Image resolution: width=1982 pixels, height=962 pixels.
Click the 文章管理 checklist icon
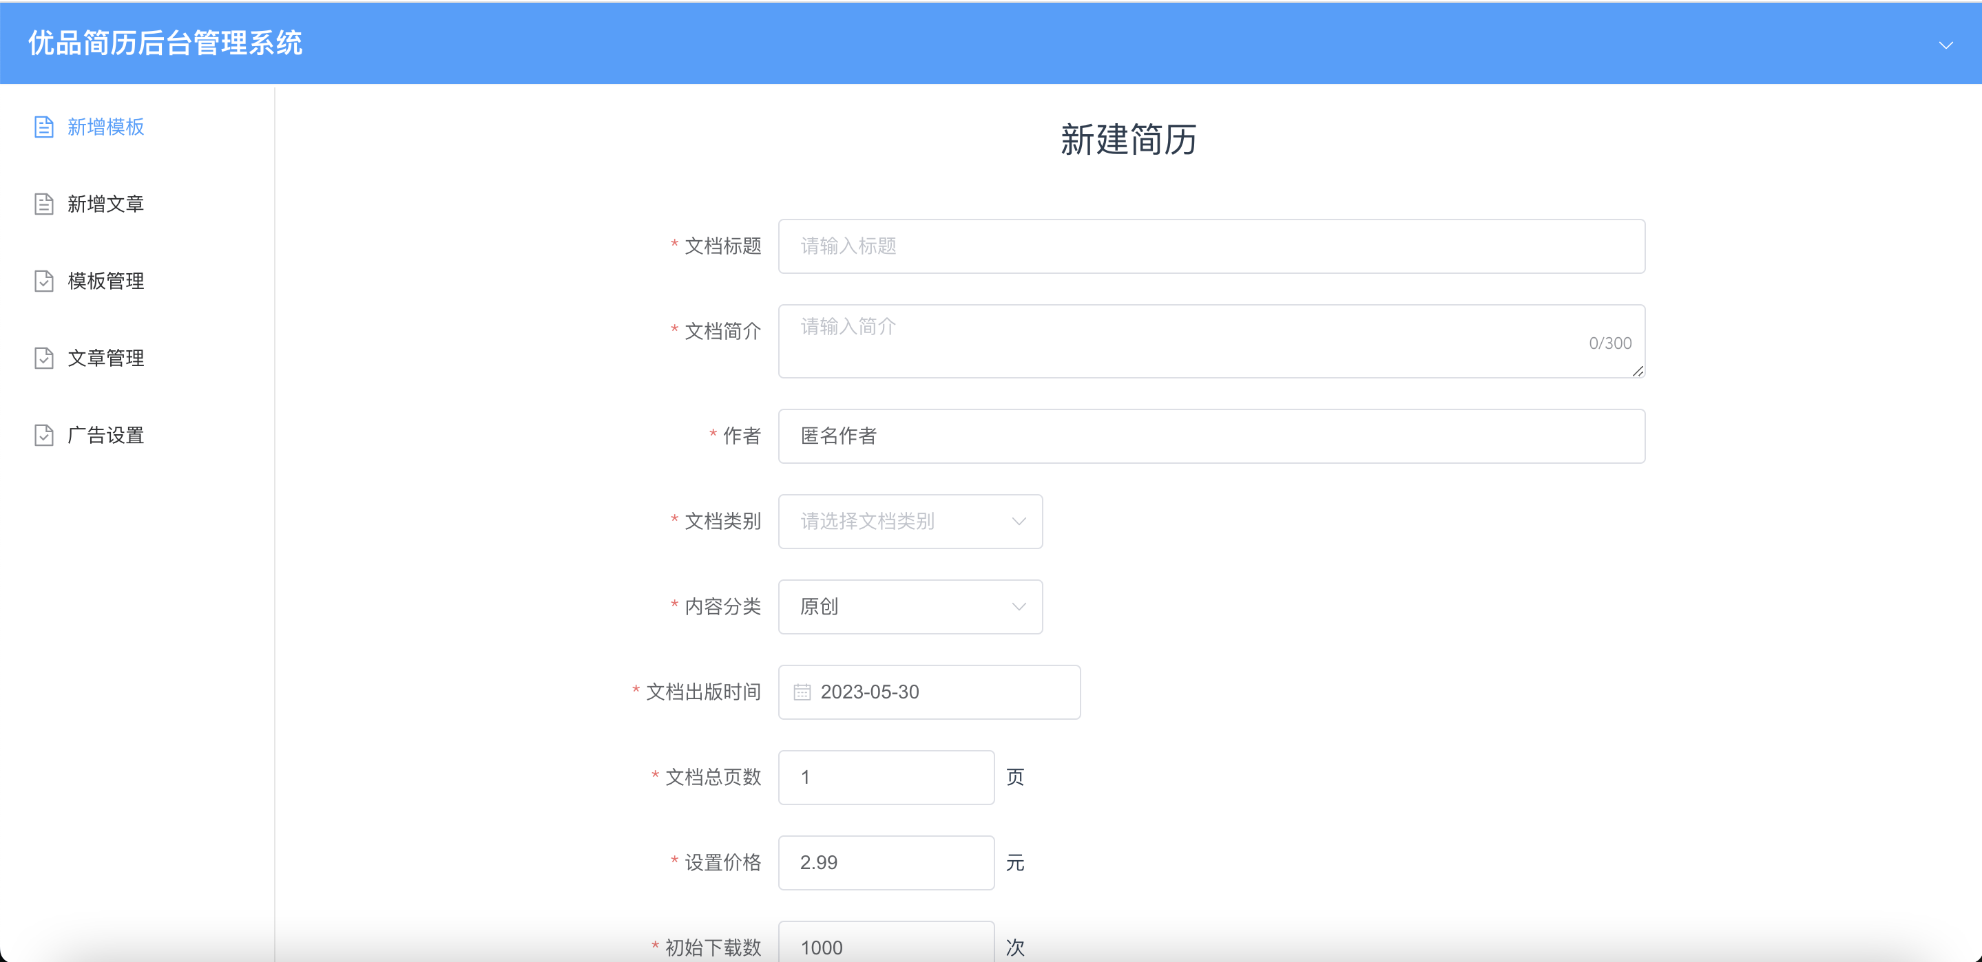click(x=44, y=358)
